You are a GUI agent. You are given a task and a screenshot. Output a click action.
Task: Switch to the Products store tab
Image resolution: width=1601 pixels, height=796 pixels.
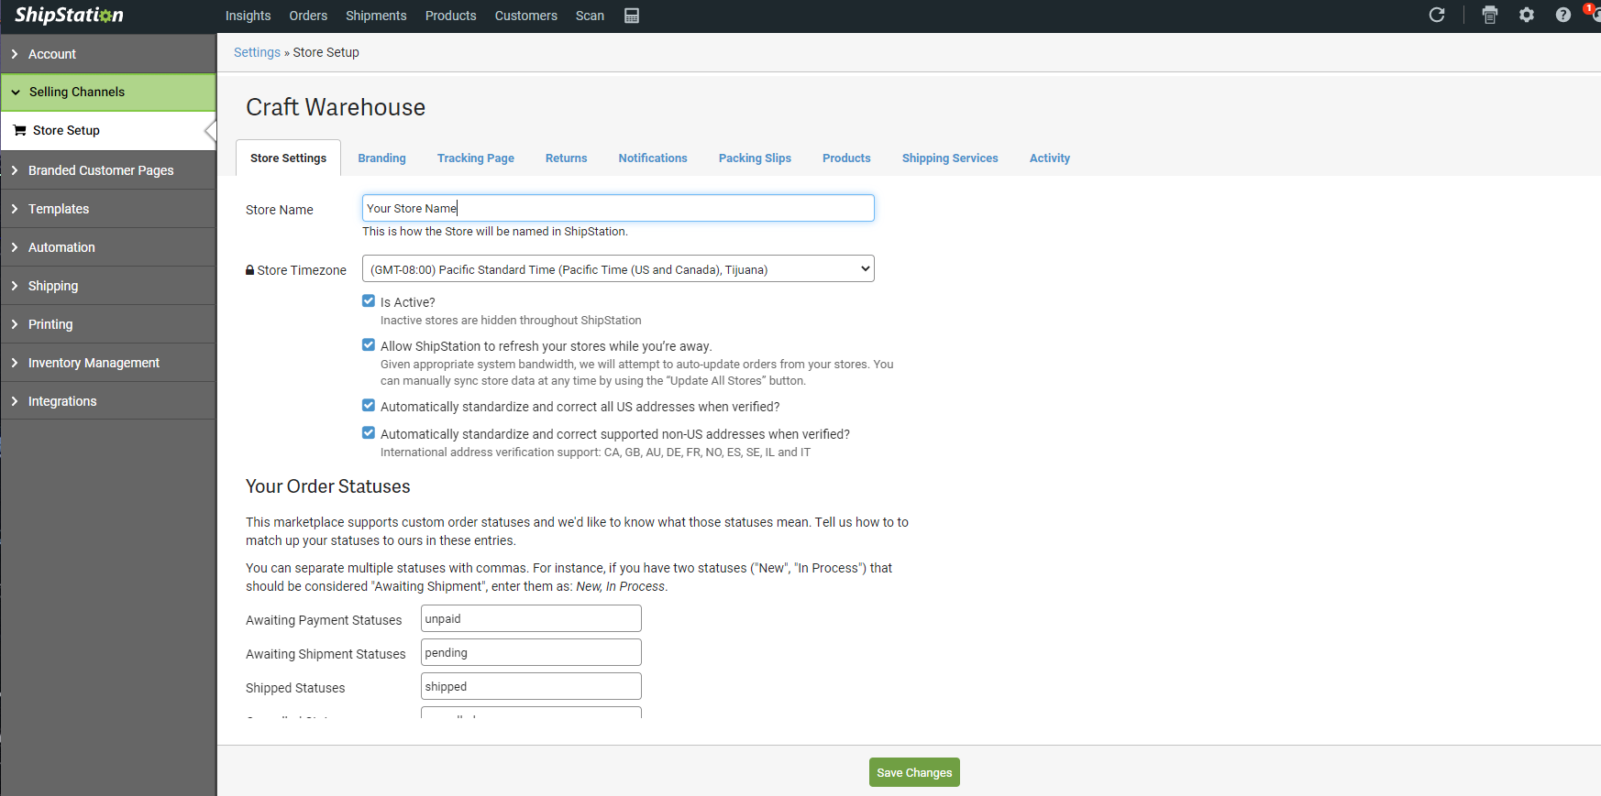[x=846, y=158]
